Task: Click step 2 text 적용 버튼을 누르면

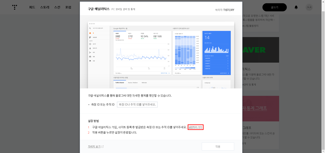Action: (115, 132)
